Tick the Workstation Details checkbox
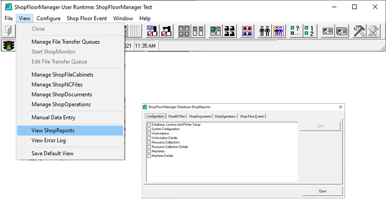This screenshot has width=386, height=217. coord(149,138)
